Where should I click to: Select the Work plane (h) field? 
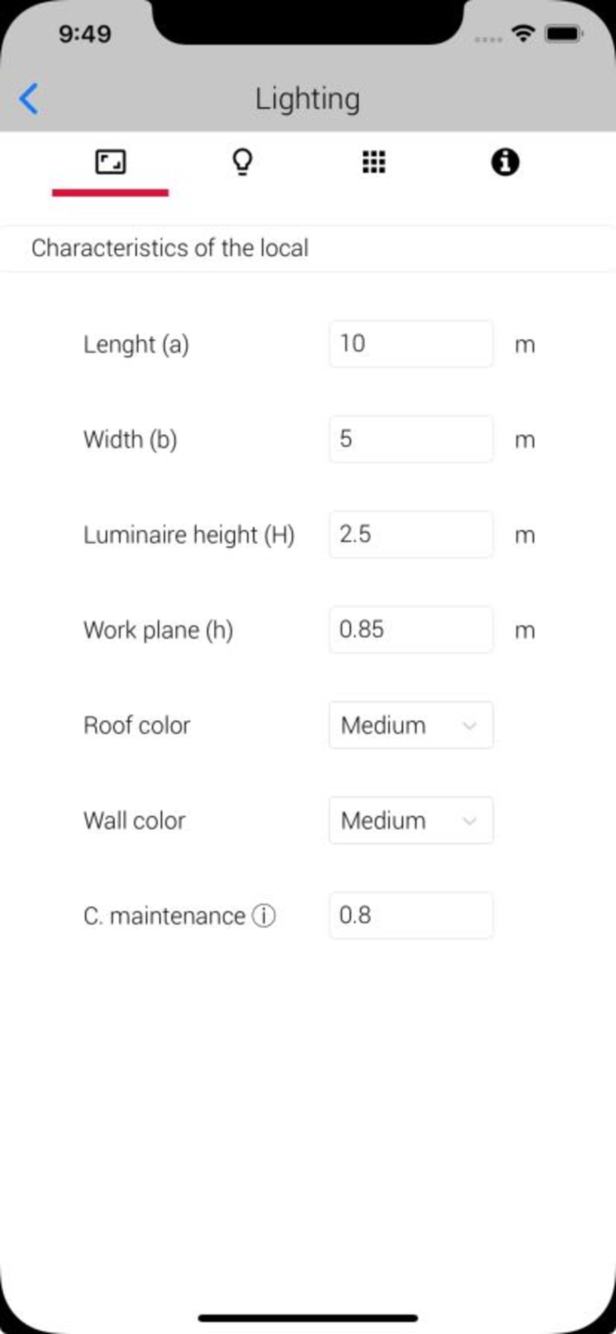click(411, 630)
